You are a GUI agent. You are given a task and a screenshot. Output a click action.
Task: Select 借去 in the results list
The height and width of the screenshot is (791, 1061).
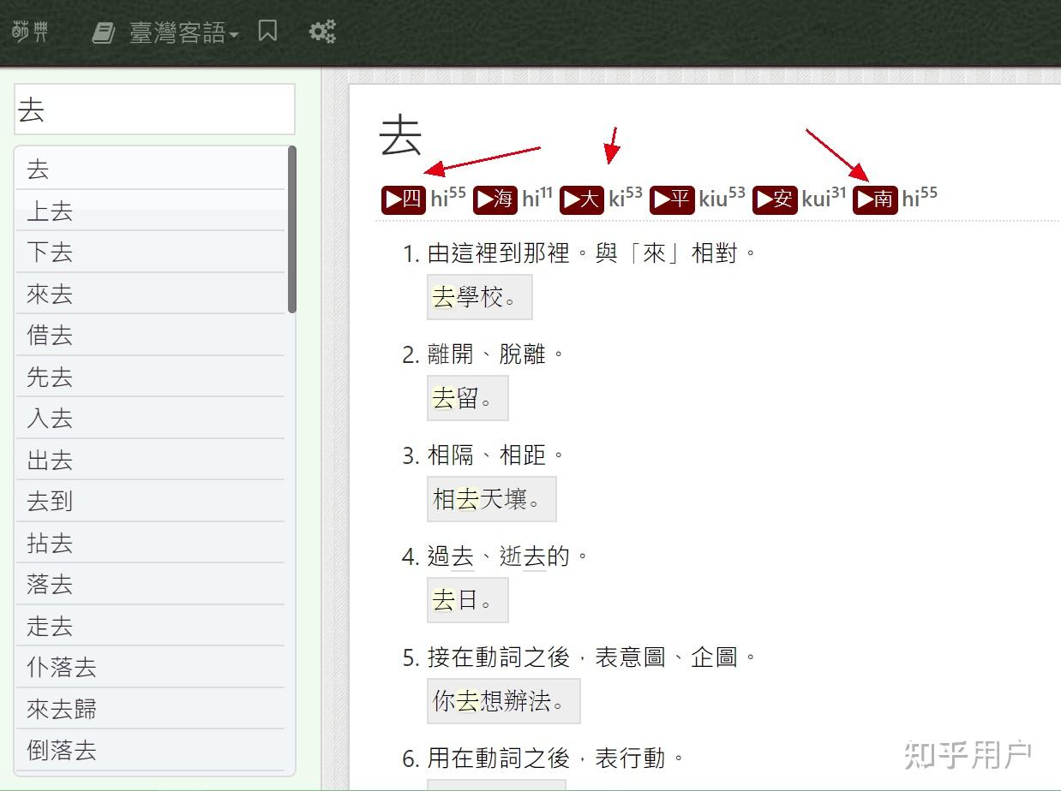pyautogui.click(x=150, y=335)
